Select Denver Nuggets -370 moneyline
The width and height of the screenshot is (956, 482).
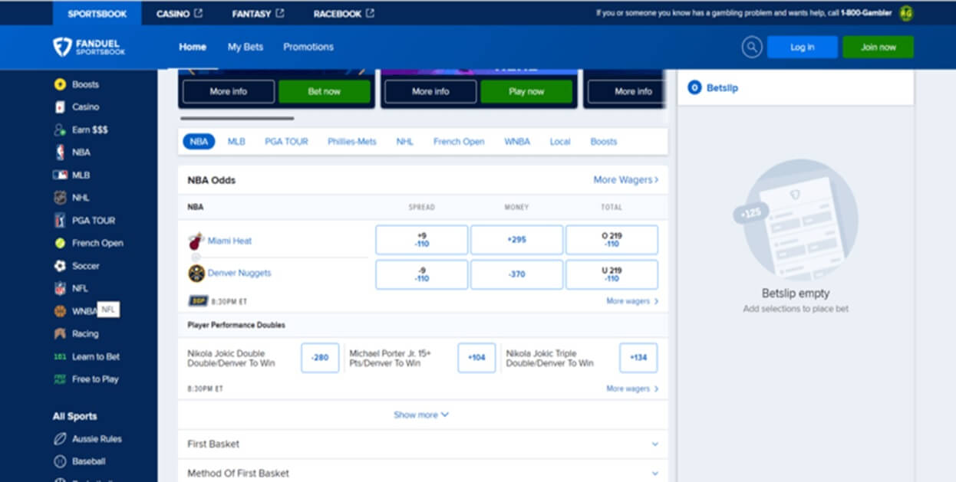516,274
